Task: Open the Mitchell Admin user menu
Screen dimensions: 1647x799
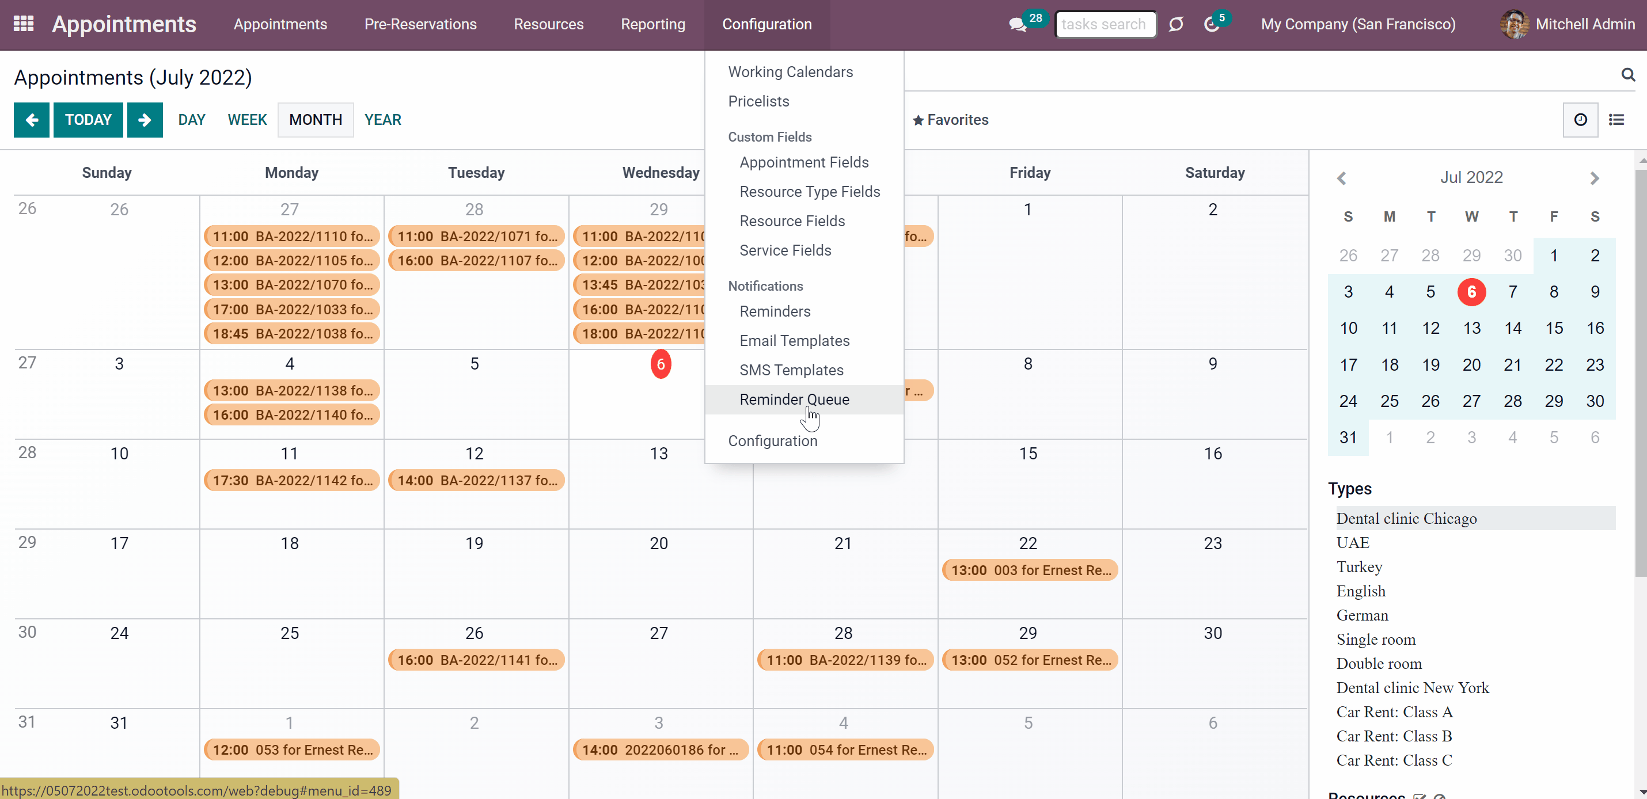Action: coord(1568,24)
